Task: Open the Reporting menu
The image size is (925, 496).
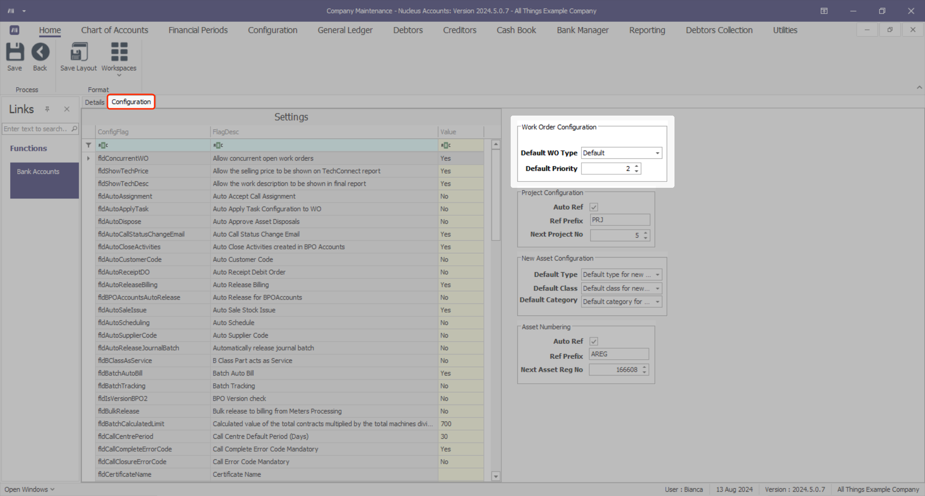Action: tap(647, 30)
